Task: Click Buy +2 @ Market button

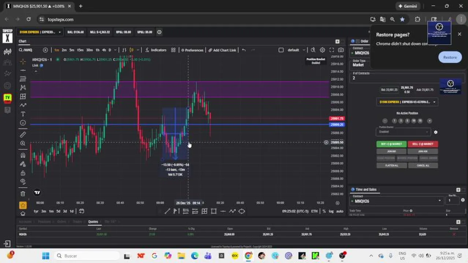Action: 391,144
